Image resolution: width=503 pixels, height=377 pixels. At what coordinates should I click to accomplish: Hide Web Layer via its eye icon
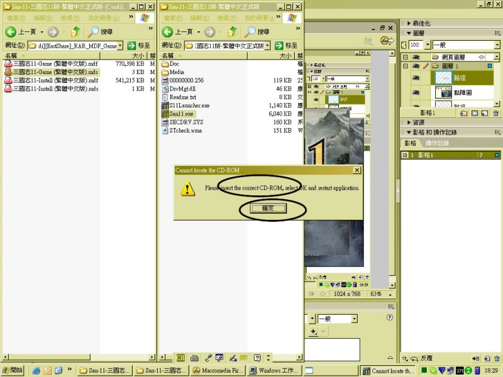pos(416,57)
